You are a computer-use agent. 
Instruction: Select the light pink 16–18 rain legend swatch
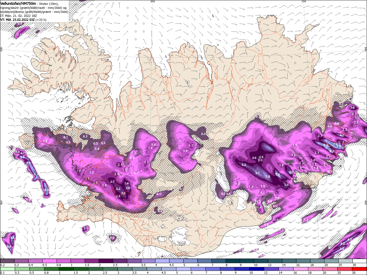(x=300, y=269)
